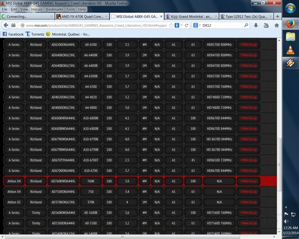
Task: Select Trinity cell in the A8-5600K row
Action: (x=36, y=213)
